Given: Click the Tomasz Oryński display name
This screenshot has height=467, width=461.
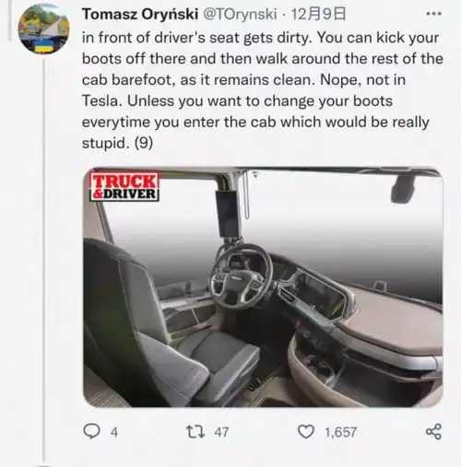Looking at the screenshot, I should (x=140, y=14).
